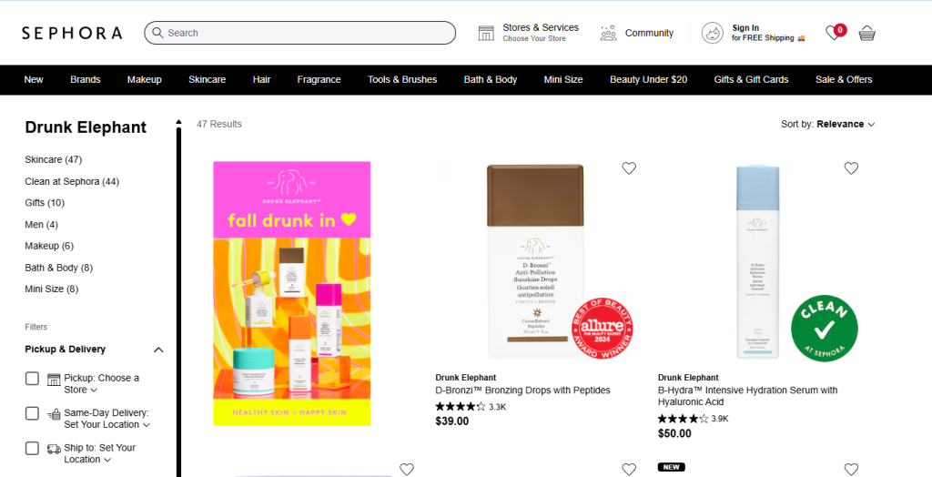Open the Sale & Offers menu

844,79
